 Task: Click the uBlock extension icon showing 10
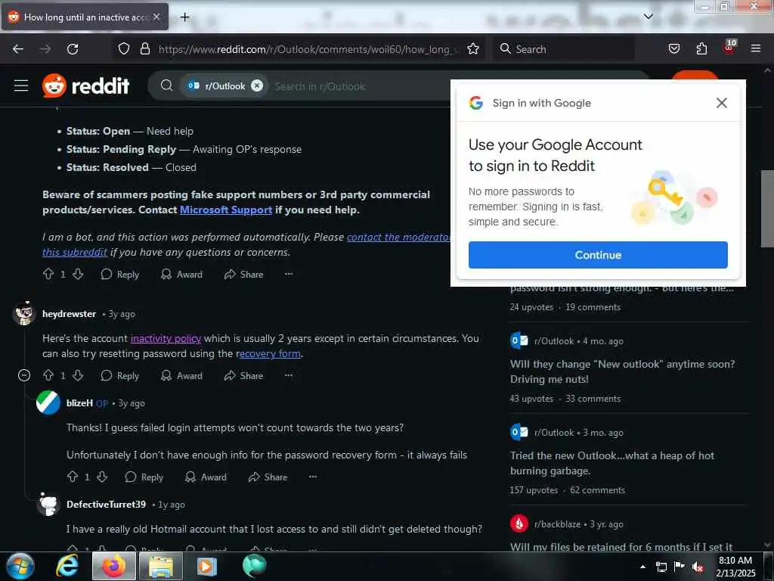729,48
